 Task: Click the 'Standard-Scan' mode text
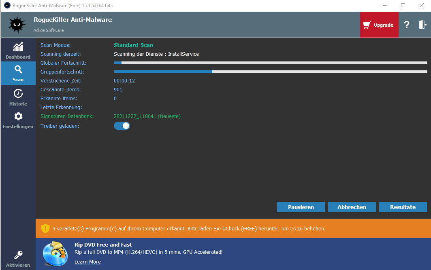pyautogui.click(x=133, y=45)
